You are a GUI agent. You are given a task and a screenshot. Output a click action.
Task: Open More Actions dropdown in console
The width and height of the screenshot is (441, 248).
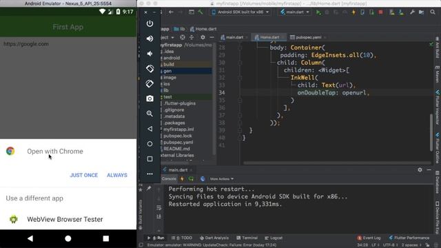coord(222,179)
